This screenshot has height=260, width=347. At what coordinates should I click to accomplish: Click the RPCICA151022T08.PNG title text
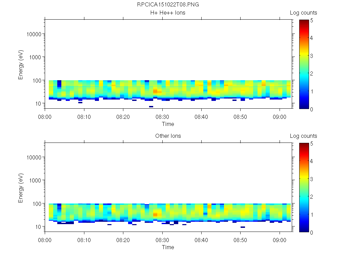[168, 4]
